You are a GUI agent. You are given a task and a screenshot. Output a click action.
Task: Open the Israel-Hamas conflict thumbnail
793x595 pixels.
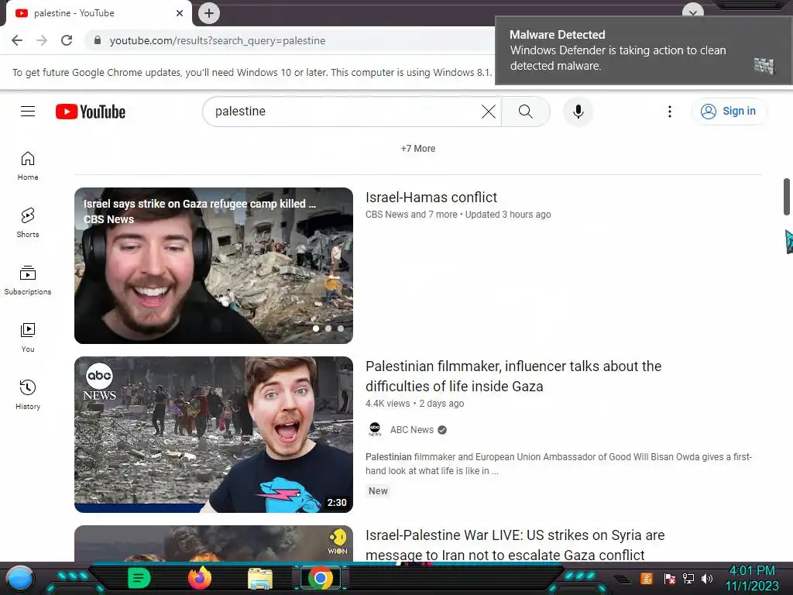click(214, 266)
